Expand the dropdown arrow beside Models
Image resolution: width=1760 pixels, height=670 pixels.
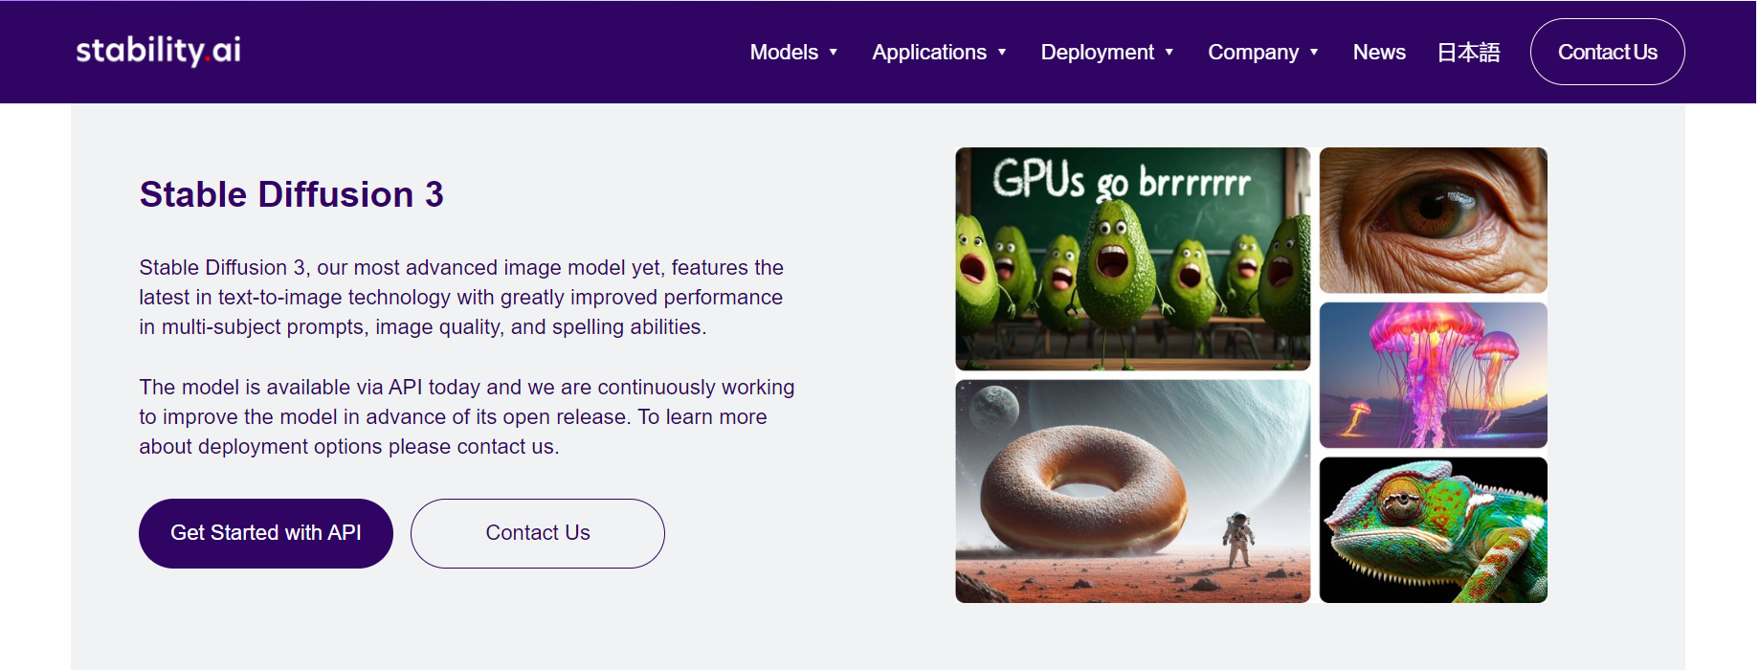click(834, 53)
